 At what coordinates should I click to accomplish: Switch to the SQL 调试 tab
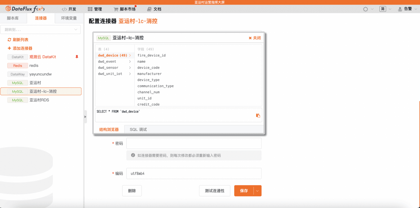138,129
